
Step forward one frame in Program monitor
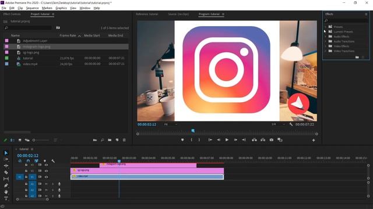(235, 140)
